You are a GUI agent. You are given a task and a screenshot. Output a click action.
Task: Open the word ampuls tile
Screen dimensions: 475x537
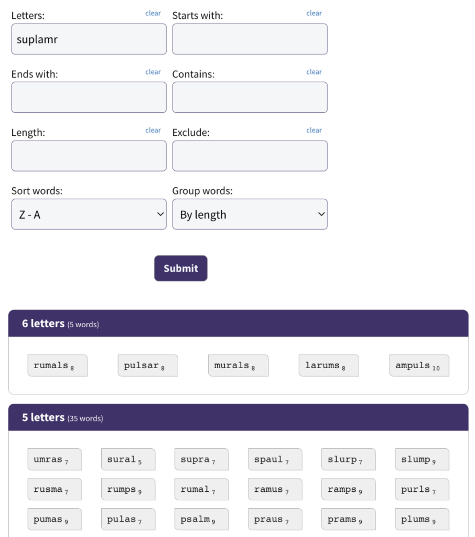(418, 366)
